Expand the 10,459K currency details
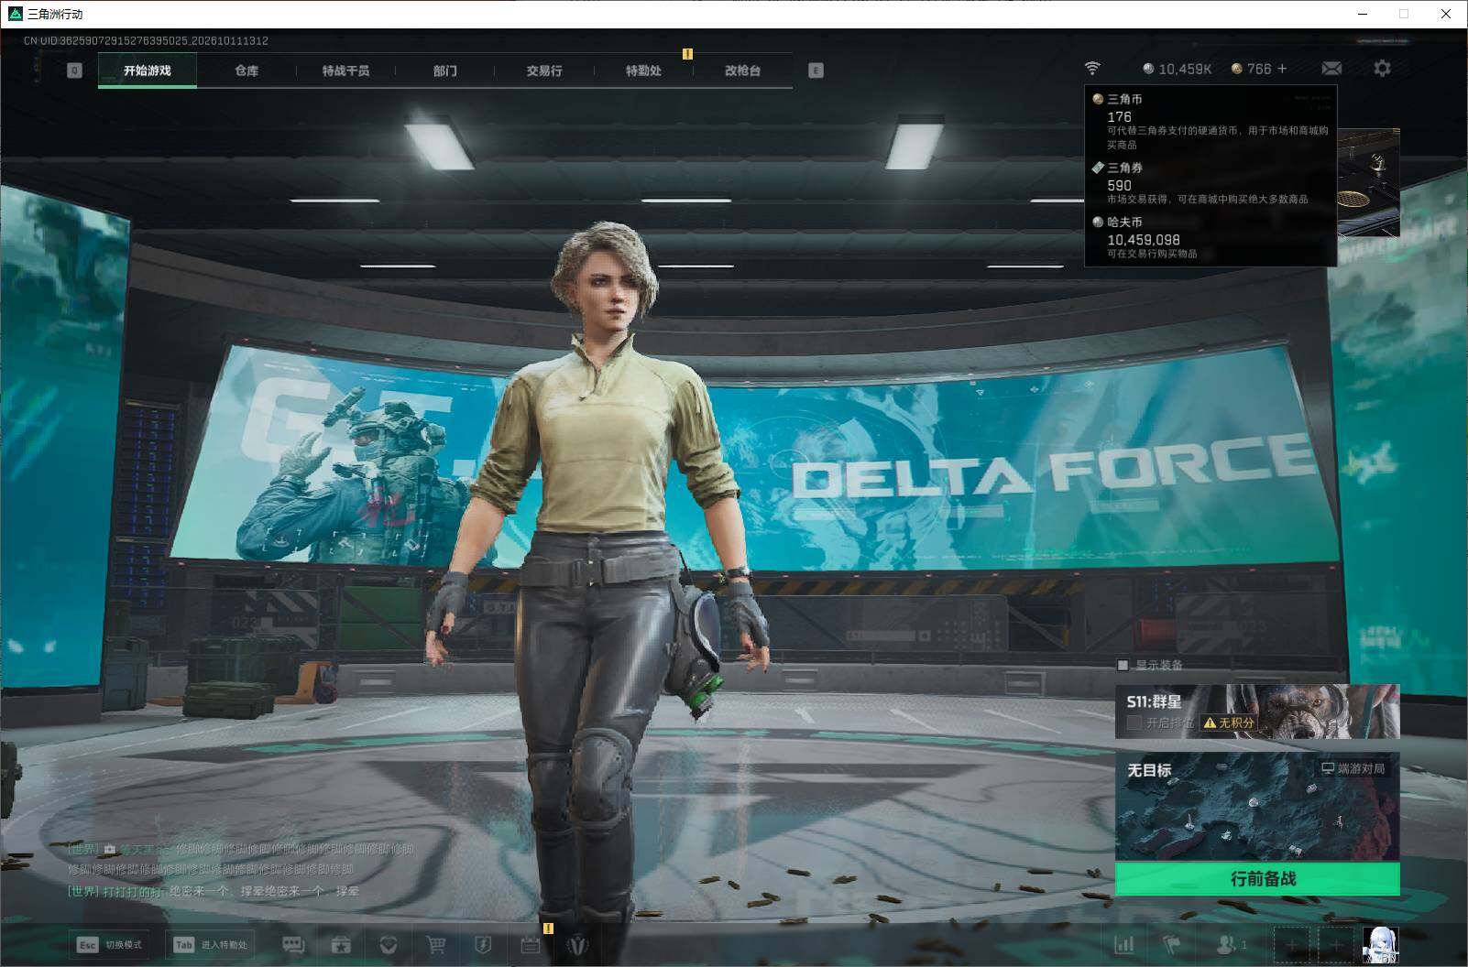Viewport: 1468px width, 967px height. pyautogui.click(x=1178, y=69)
